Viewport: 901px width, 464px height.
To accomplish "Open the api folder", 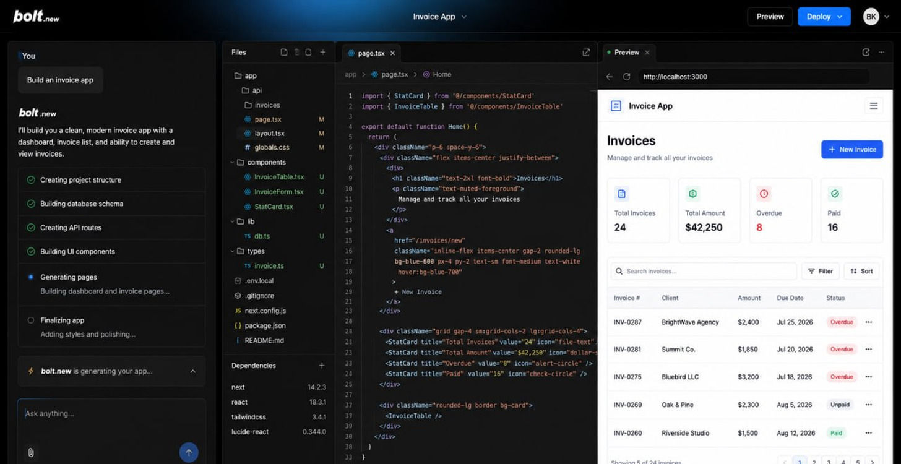I will click(x=252, y=90).
